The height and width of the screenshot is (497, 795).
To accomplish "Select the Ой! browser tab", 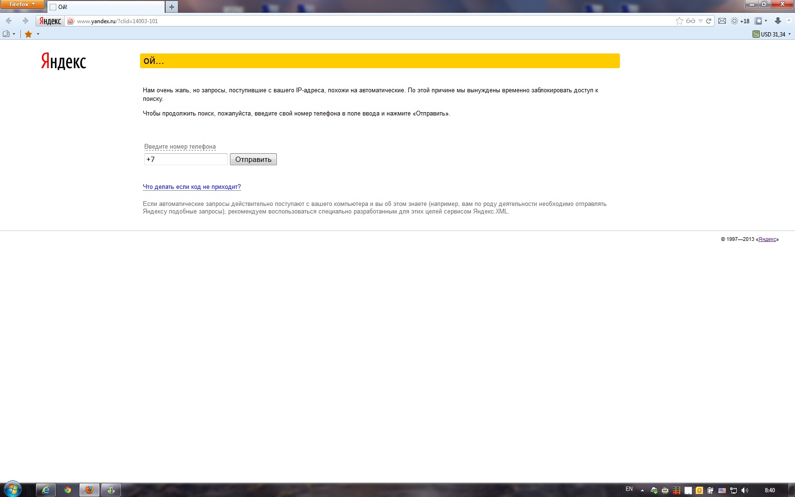I will pos(106,7).
